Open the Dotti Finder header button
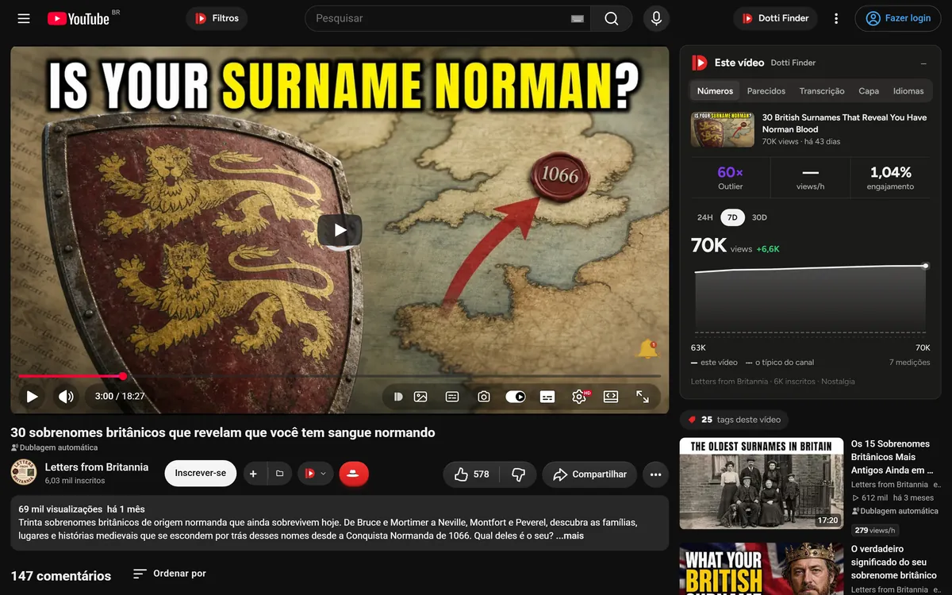 [774, 18]
